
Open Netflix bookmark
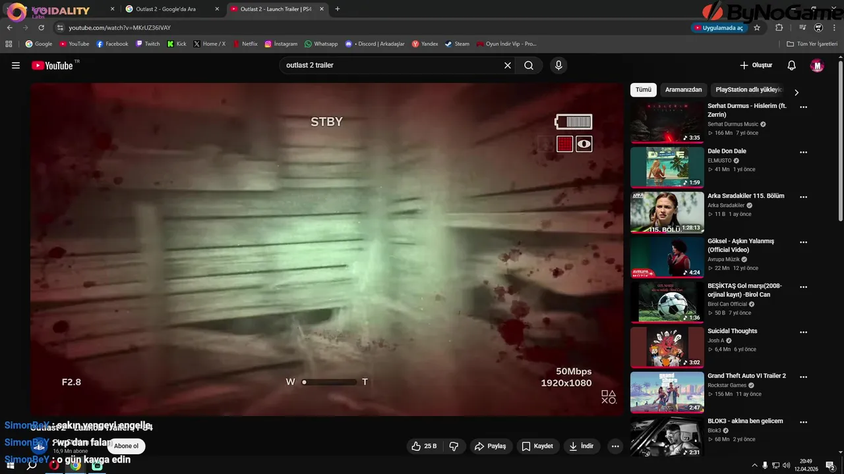point(245,44)
